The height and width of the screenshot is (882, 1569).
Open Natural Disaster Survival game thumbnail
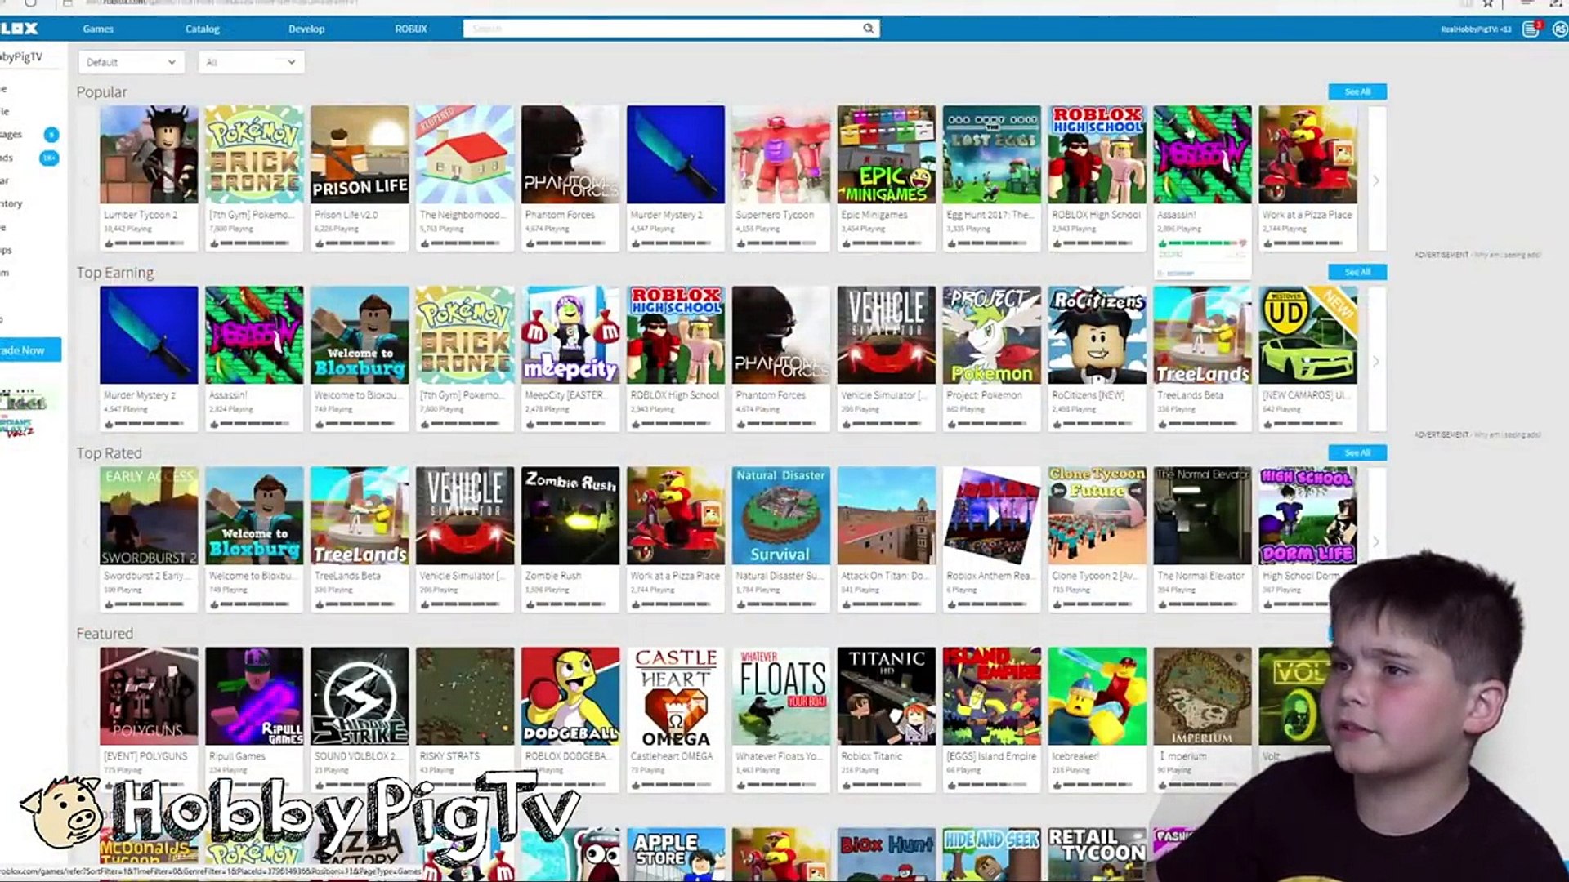pos(780,515)
